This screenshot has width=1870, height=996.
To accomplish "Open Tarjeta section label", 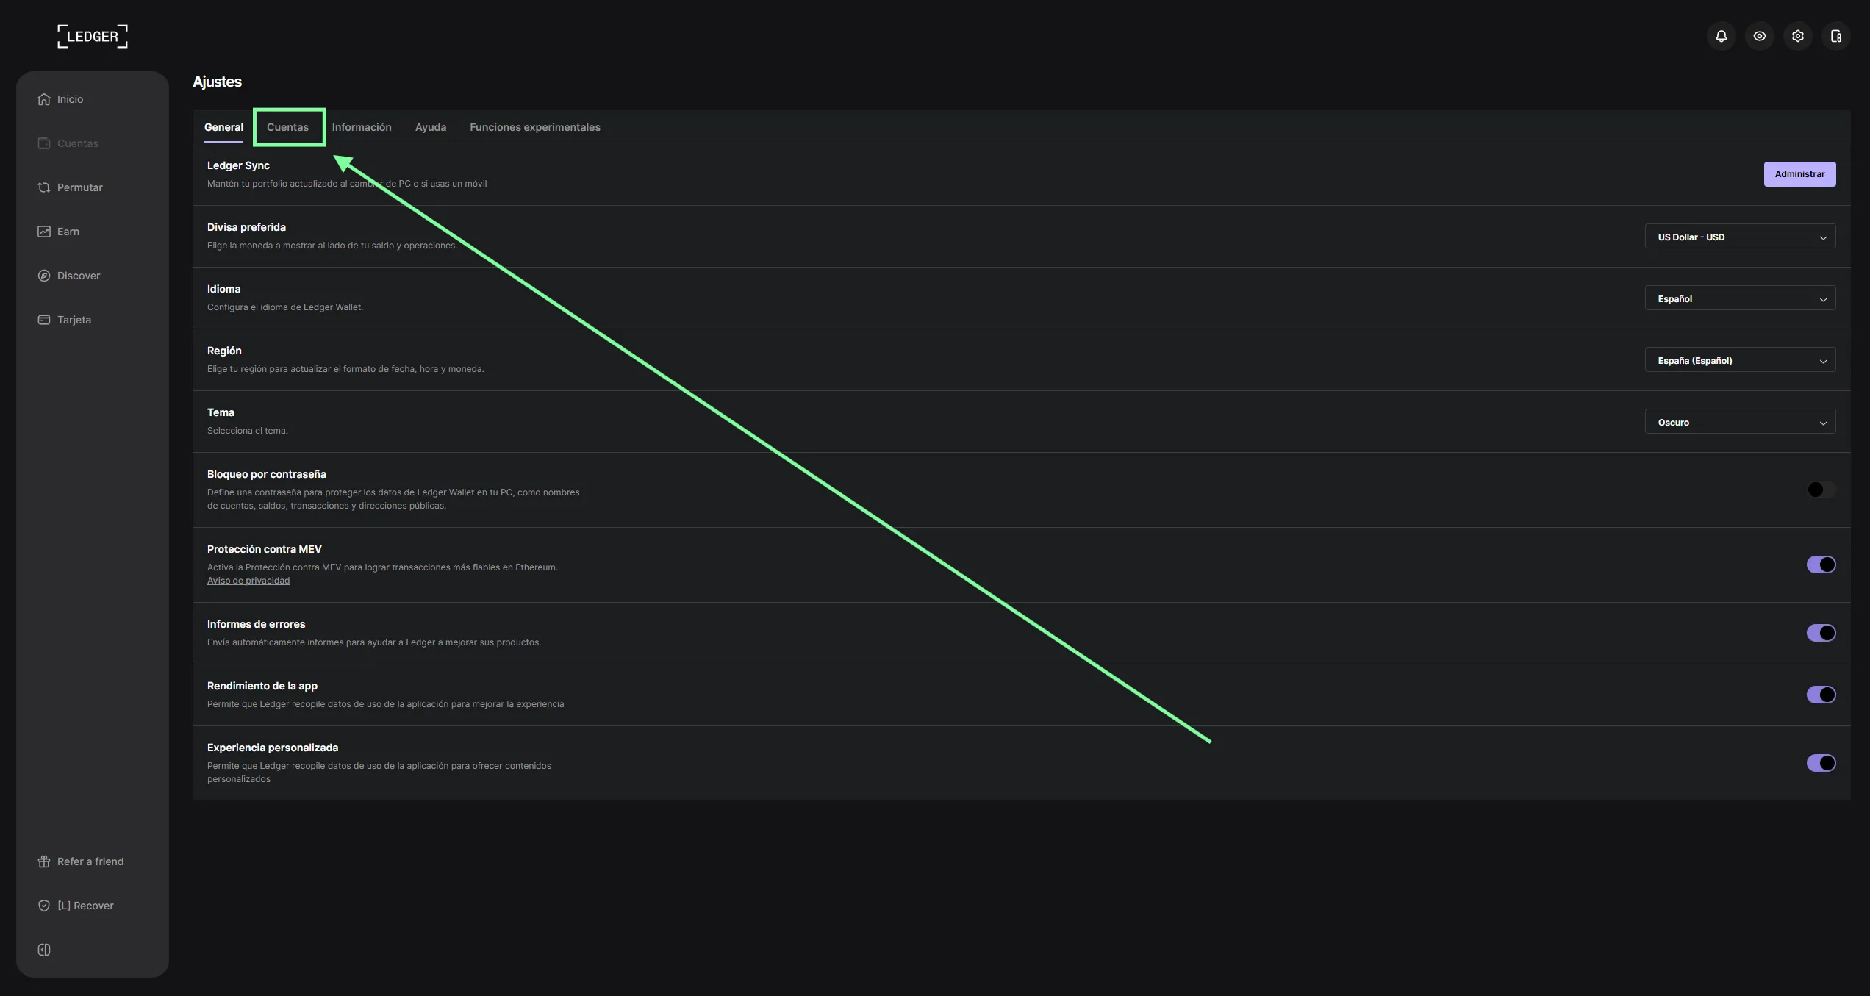I will (74, 320).
